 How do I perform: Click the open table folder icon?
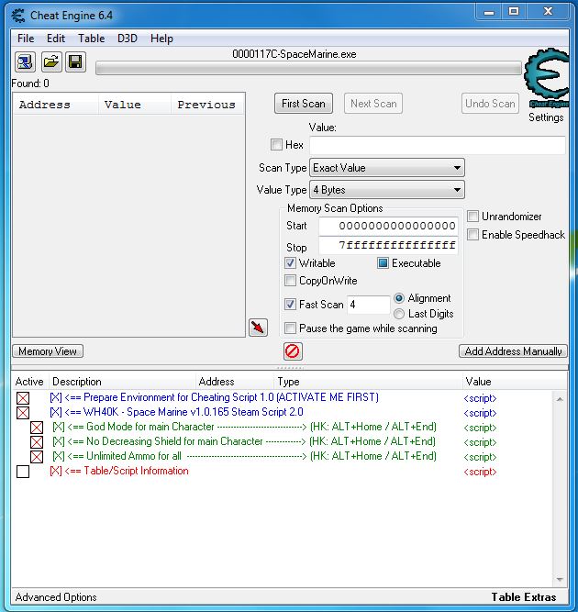(x=51, y=62)
